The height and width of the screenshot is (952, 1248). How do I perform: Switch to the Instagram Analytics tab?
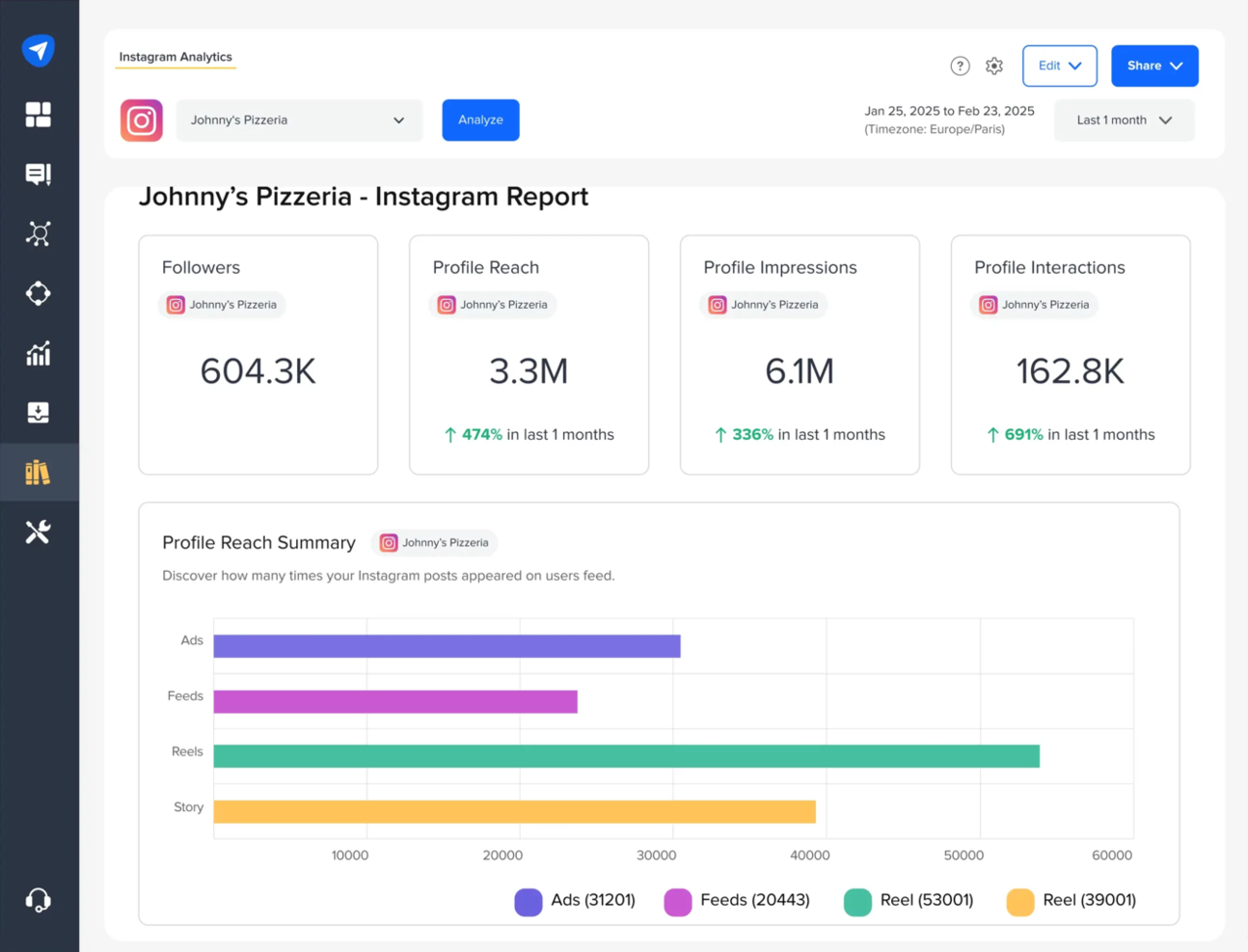176,58
